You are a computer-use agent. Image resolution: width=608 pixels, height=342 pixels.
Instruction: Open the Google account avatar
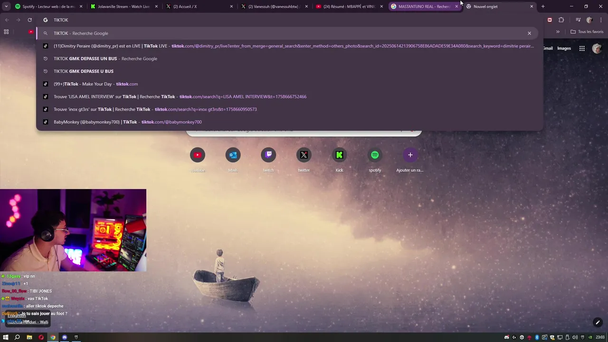click(597, 48)
